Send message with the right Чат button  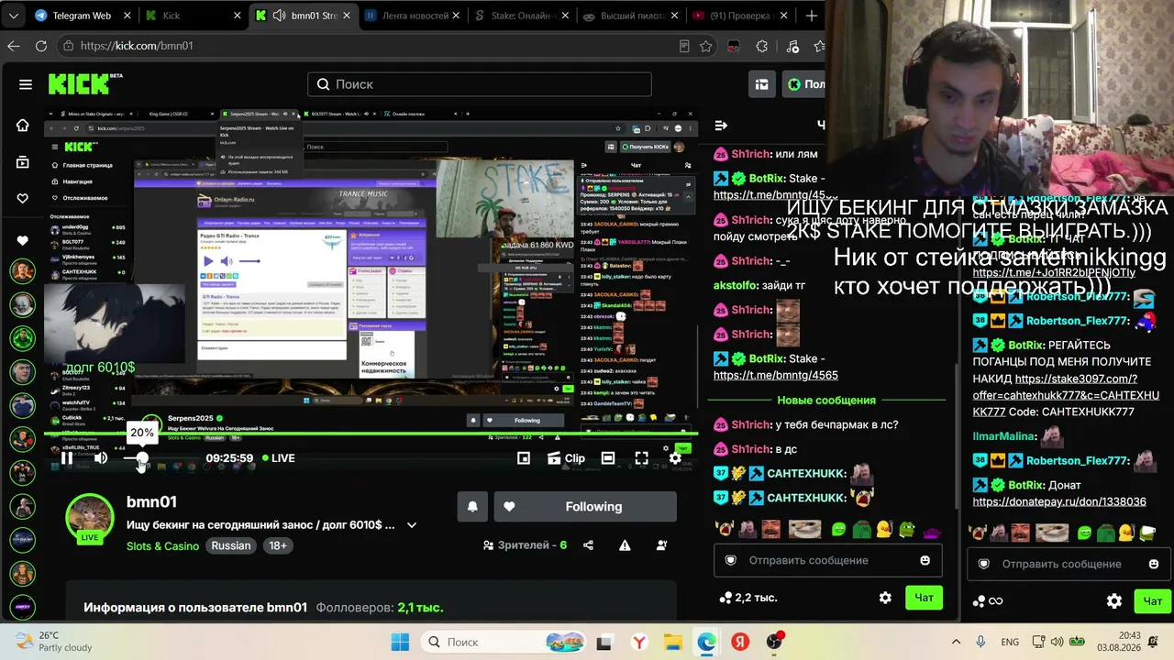[1153, 601]
